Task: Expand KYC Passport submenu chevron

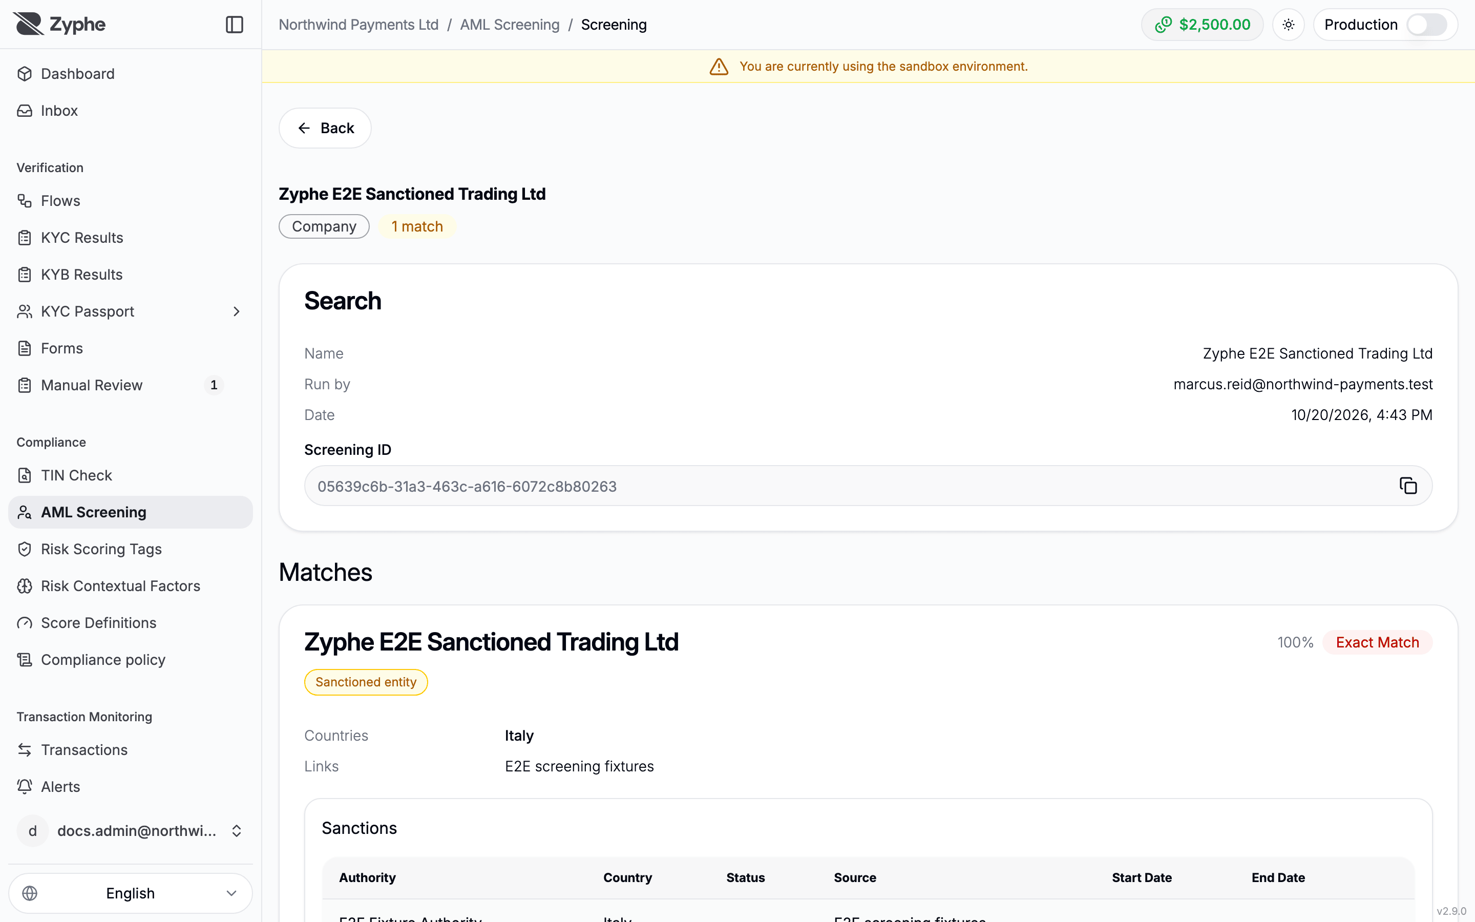Action: 237,311
